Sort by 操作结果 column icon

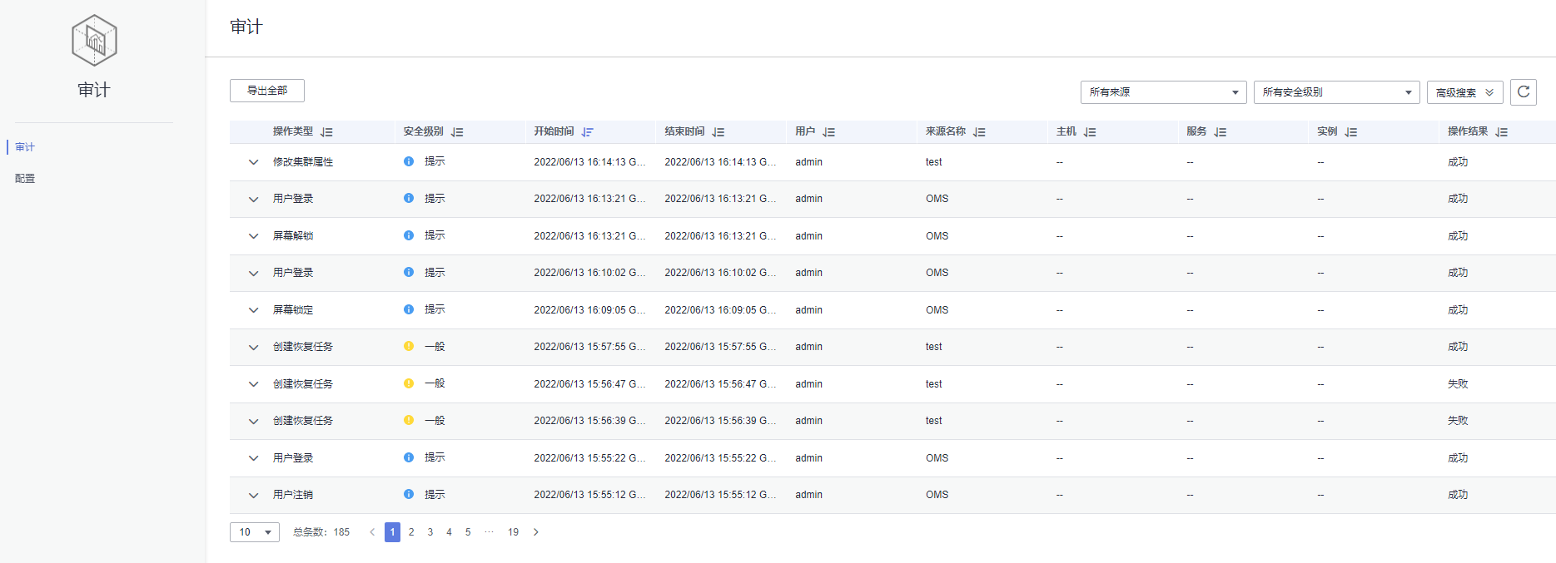tap(1501, 132)
